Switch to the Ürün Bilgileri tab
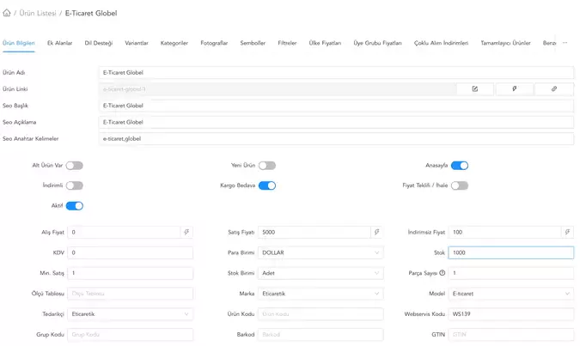The width and height of the screenshot is (580, 346). (x=19, y=43)
